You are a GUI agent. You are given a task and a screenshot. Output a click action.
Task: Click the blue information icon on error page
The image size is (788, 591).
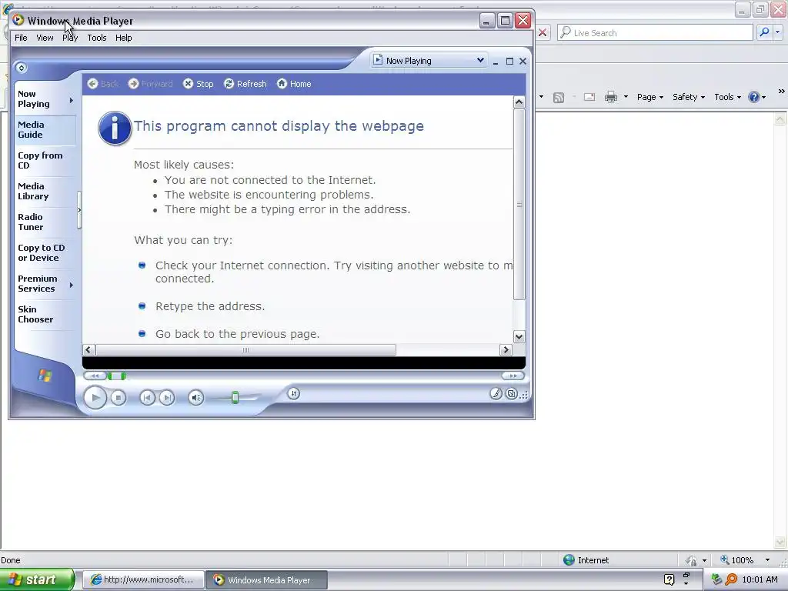tap(115, 129)
